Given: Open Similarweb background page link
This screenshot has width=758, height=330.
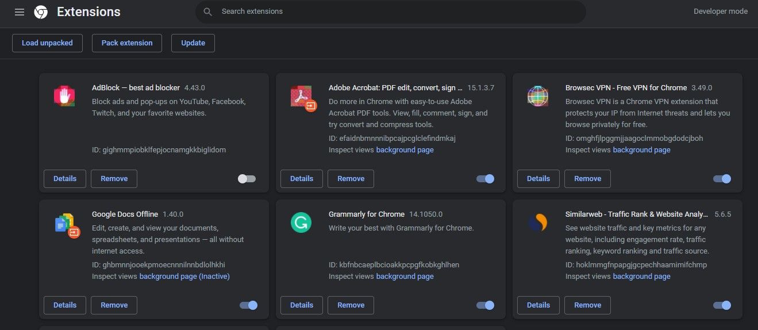Looking at the screenshot, I should 642,277.
